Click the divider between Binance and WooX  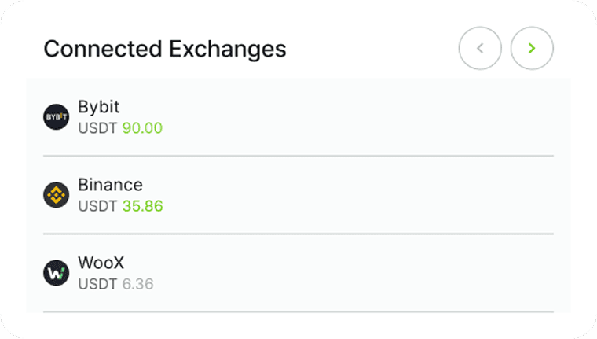298,234
